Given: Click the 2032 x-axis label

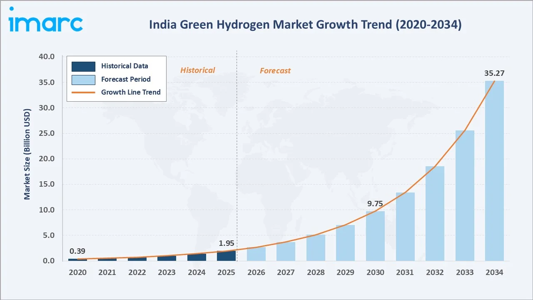Looking at the screenshot, I should [435, 272].
